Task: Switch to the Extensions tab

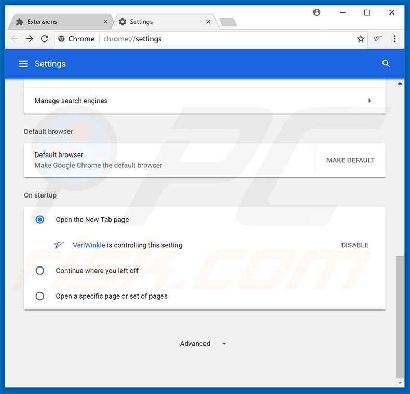Action: point(60,22)
